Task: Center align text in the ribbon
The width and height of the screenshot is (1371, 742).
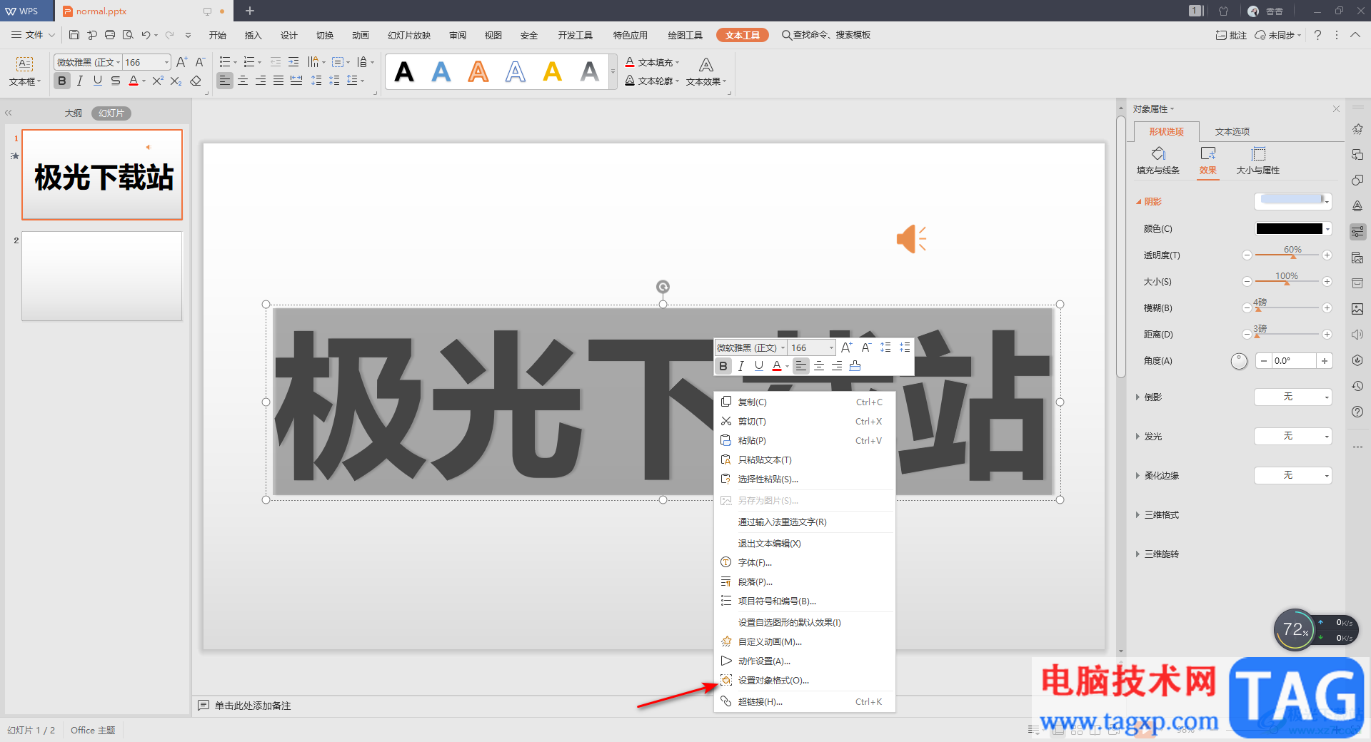Action: point(243,81)
